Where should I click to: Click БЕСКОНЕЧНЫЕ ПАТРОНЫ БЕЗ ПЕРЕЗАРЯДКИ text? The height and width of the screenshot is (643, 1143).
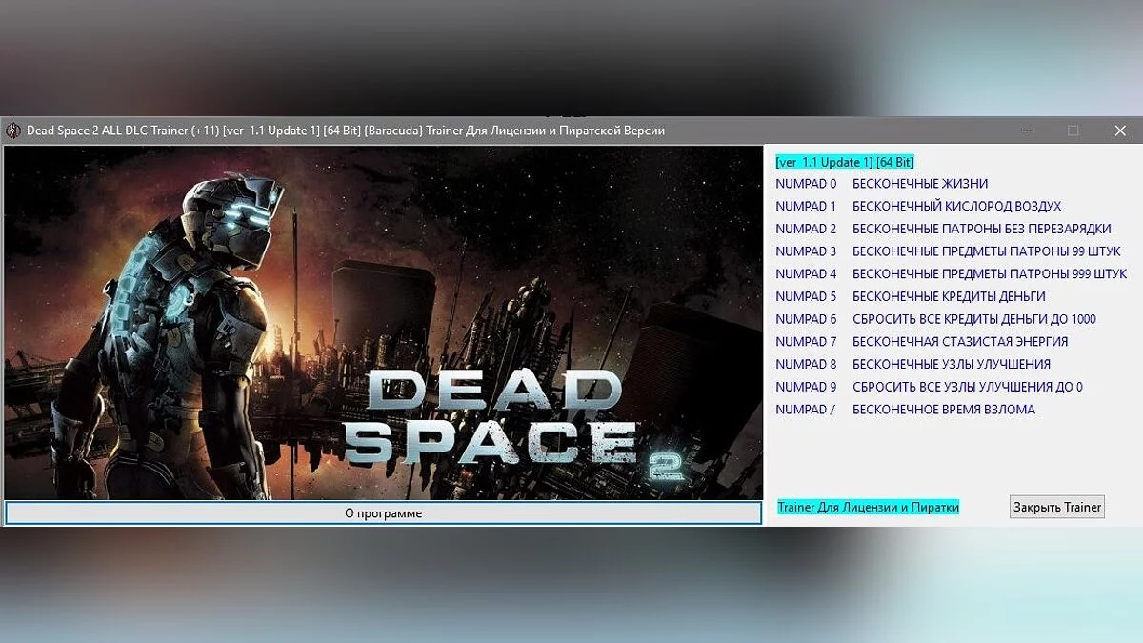[982, 229]
